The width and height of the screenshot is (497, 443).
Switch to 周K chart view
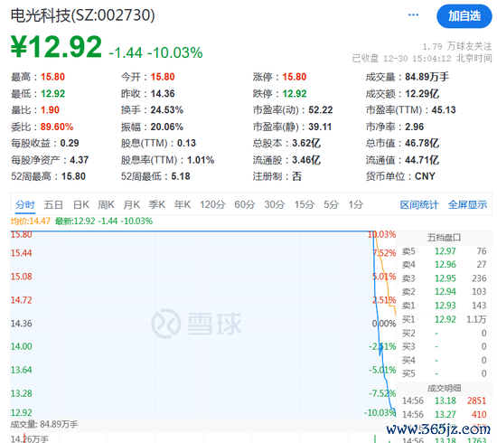point(107,204)
